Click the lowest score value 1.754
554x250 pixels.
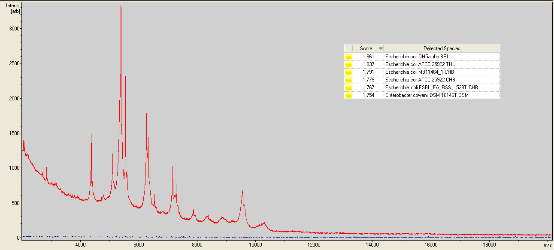(368, 95)
